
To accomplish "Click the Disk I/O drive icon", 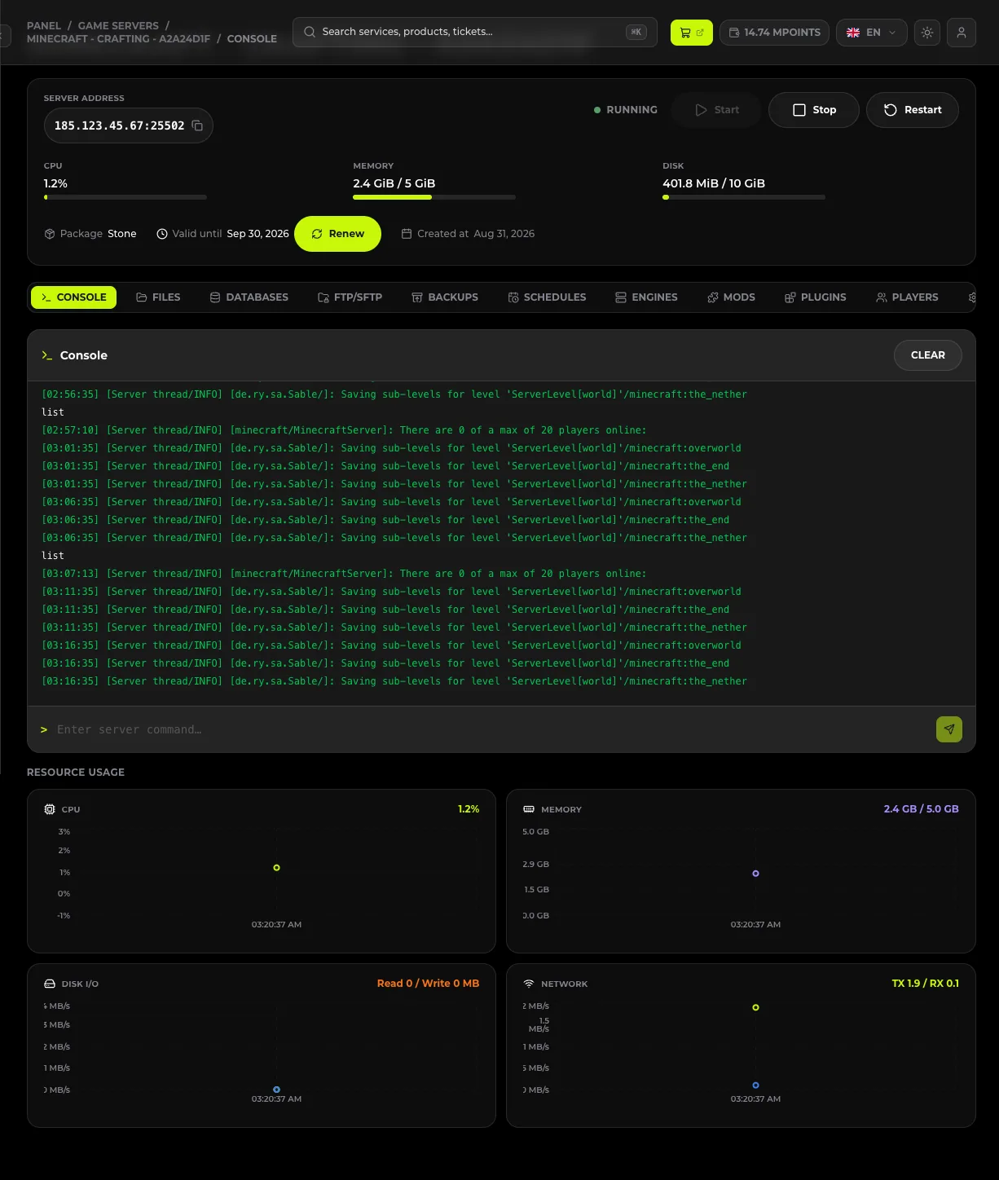I will click(50, 984).
